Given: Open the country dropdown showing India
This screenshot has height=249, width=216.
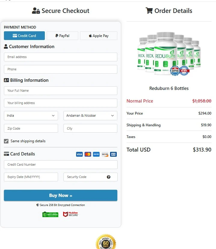Looking at the screenshot, I should click(31, 115).
